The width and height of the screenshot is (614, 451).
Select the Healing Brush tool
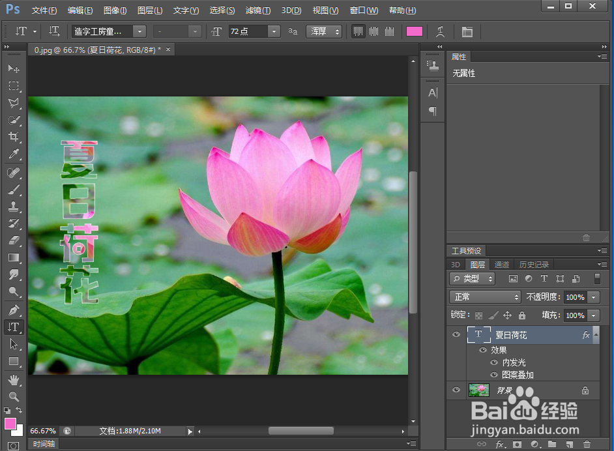point(14,173)
